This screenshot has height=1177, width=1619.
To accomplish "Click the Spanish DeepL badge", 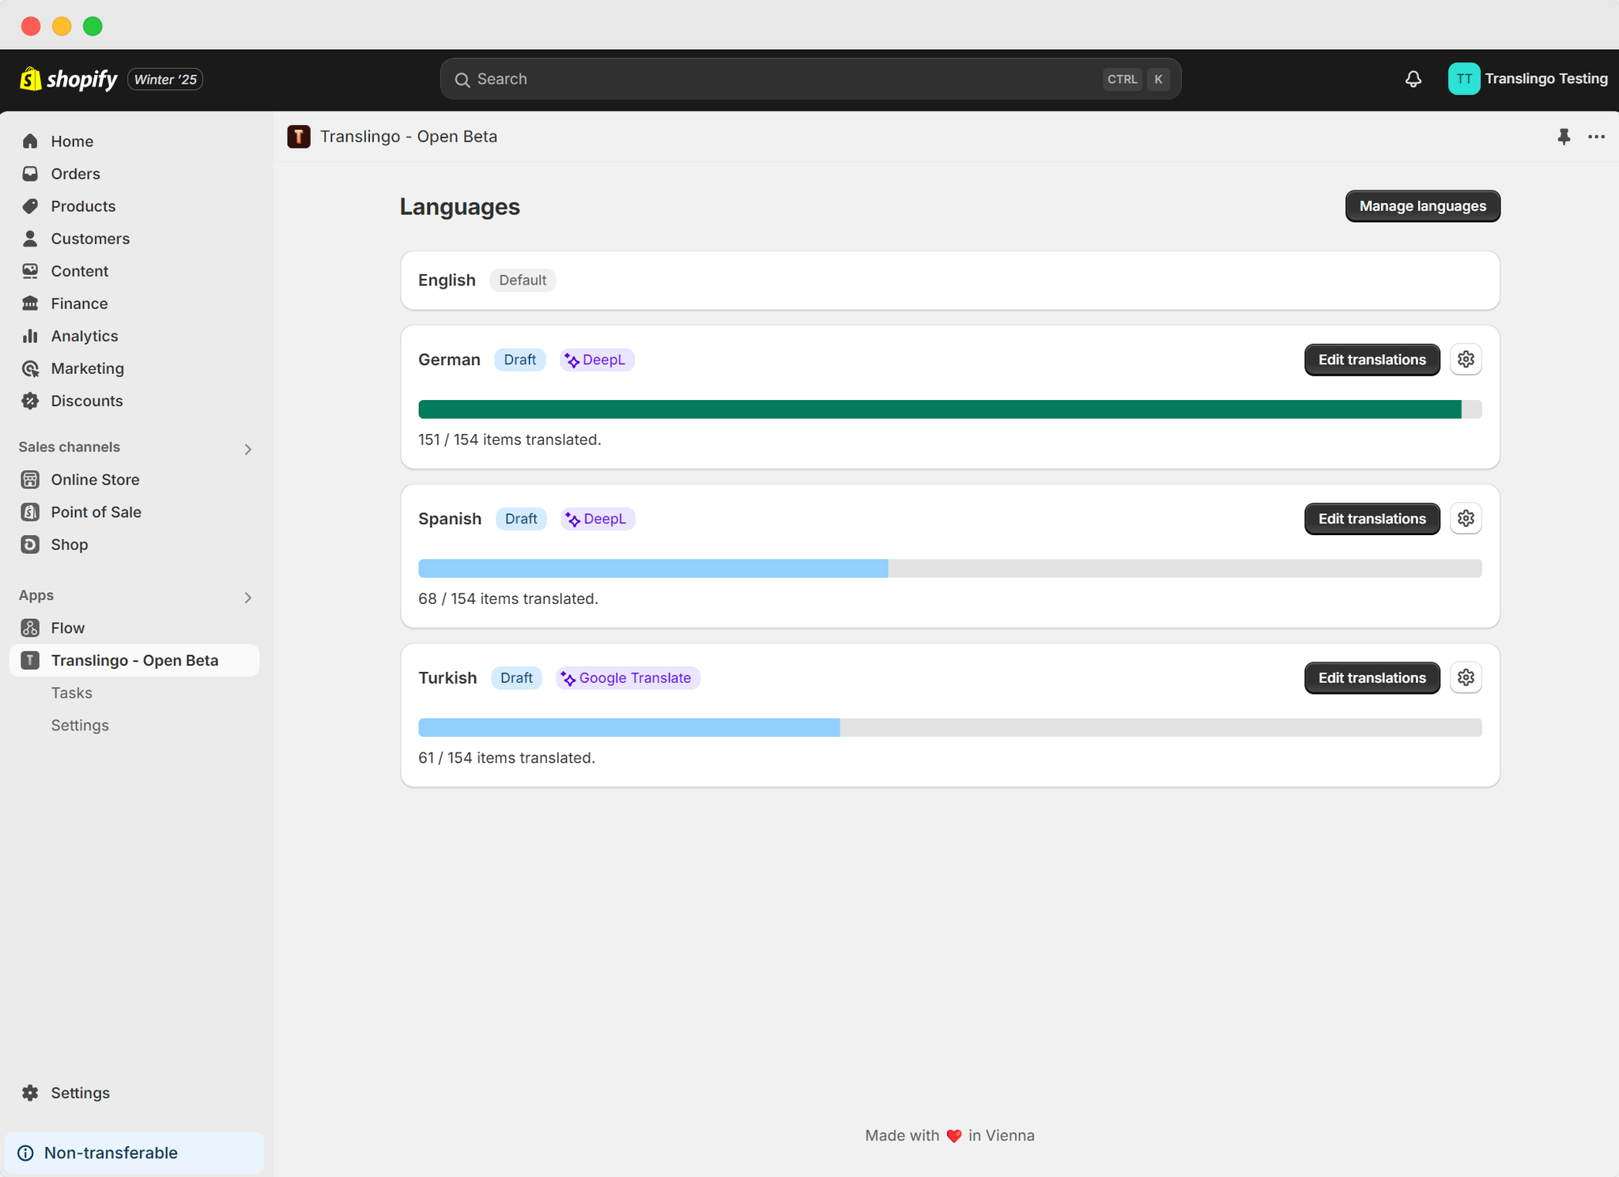I will tap(598, 519).
